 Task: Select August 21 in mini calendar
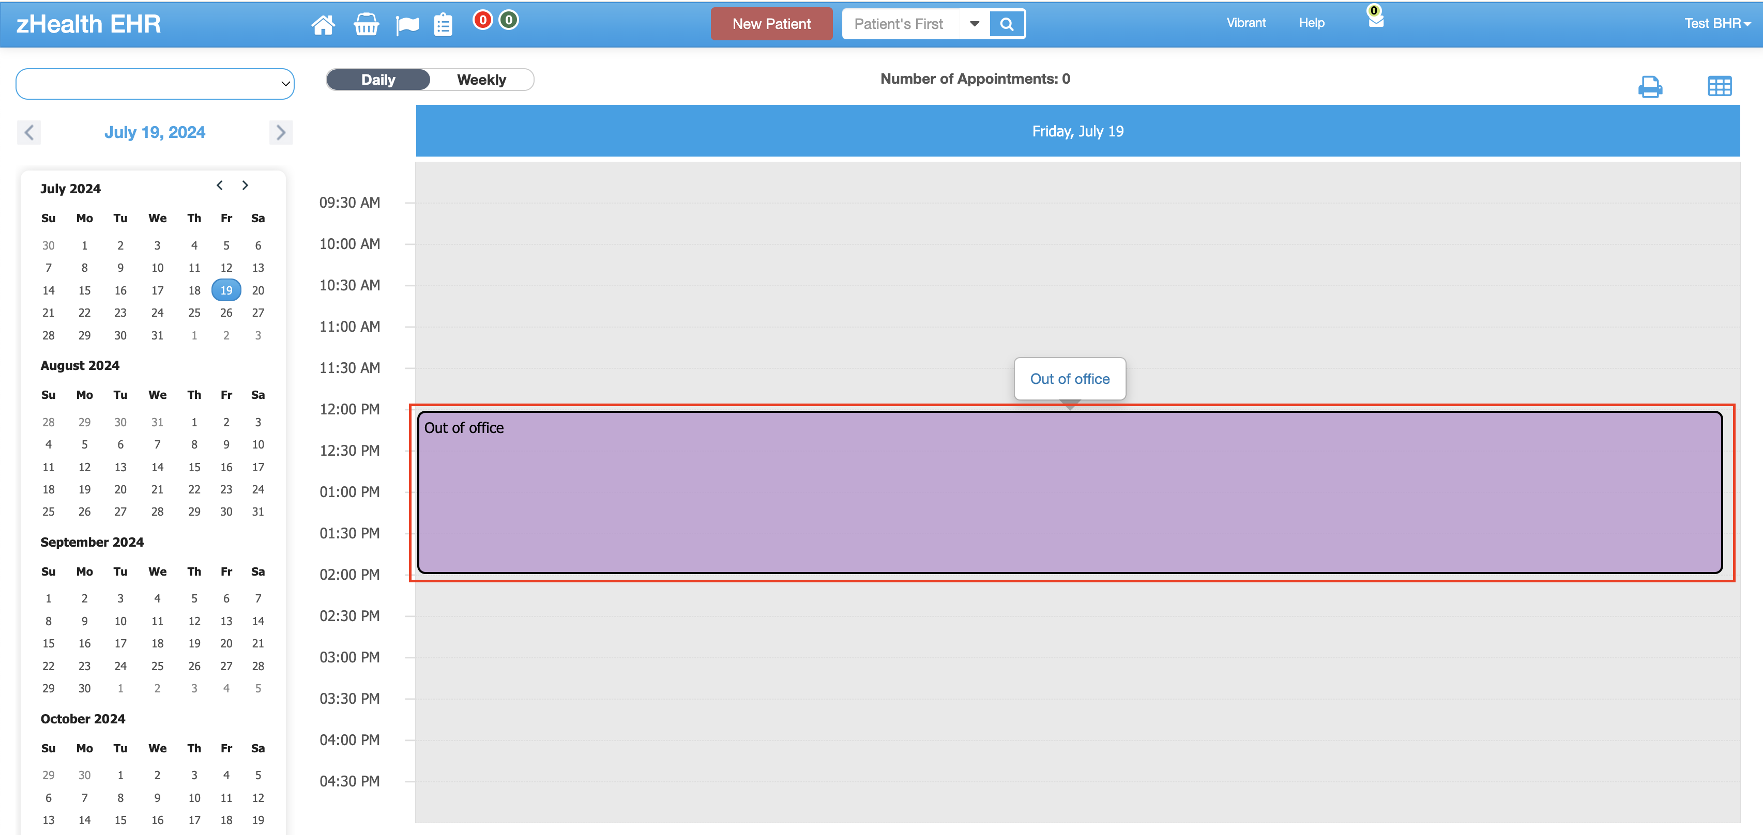point(157,489)
